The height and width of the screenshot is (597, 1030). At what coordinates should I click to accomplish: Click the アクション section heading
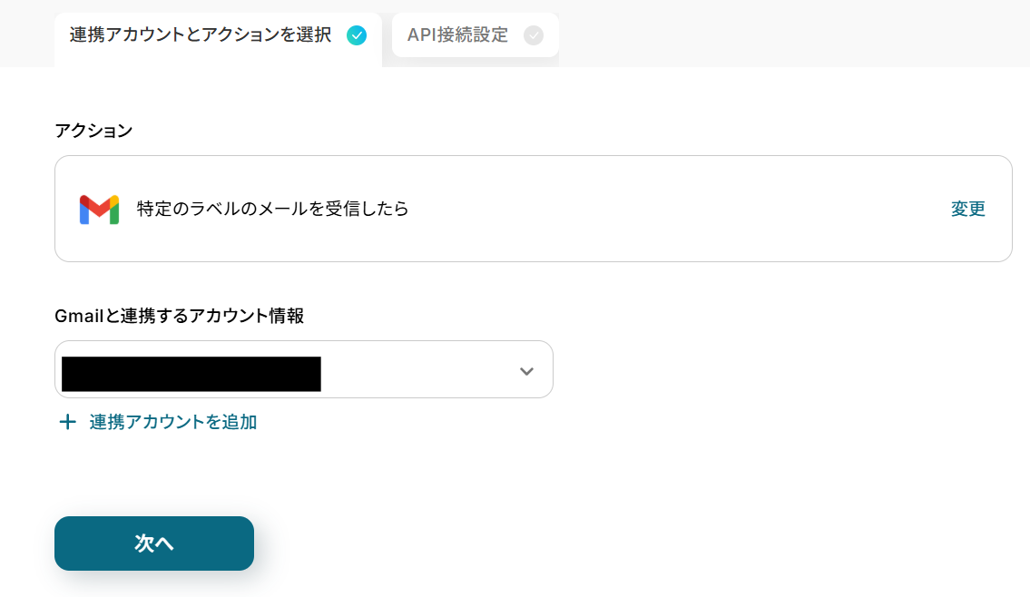pyautogui.click(x=93, y=131)
